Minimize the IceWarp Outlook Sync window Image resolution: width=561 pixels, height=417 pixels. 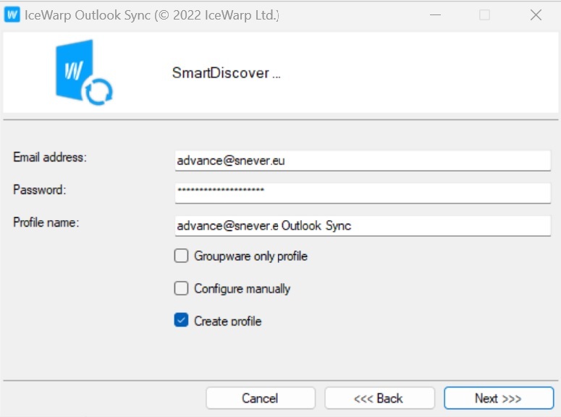pos(435,15)
